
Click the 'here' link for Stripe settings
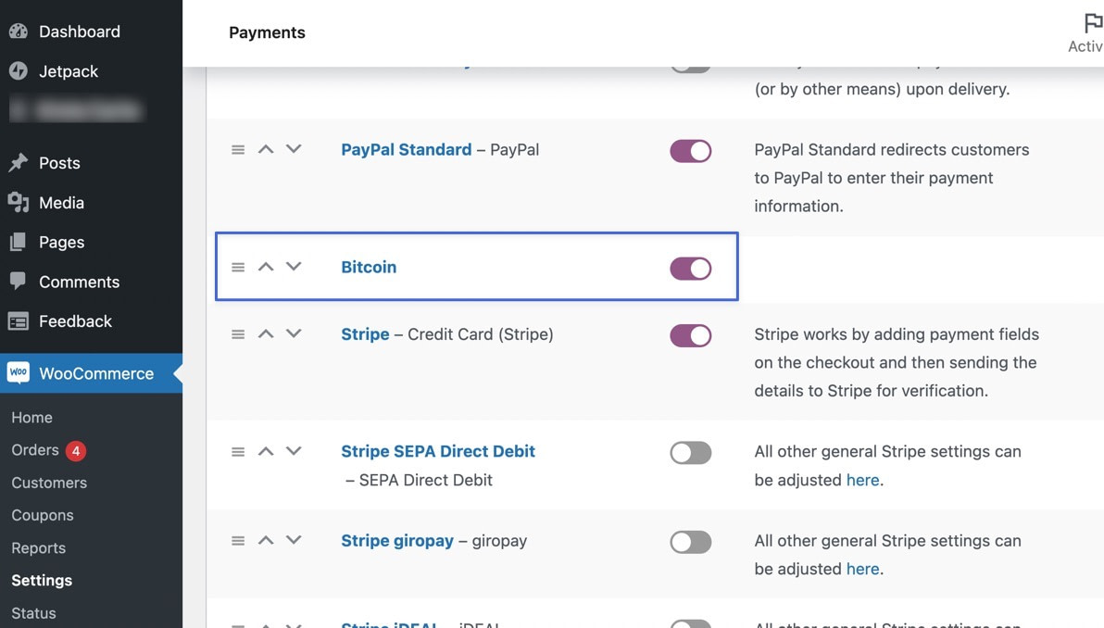[x=862, y=480]
